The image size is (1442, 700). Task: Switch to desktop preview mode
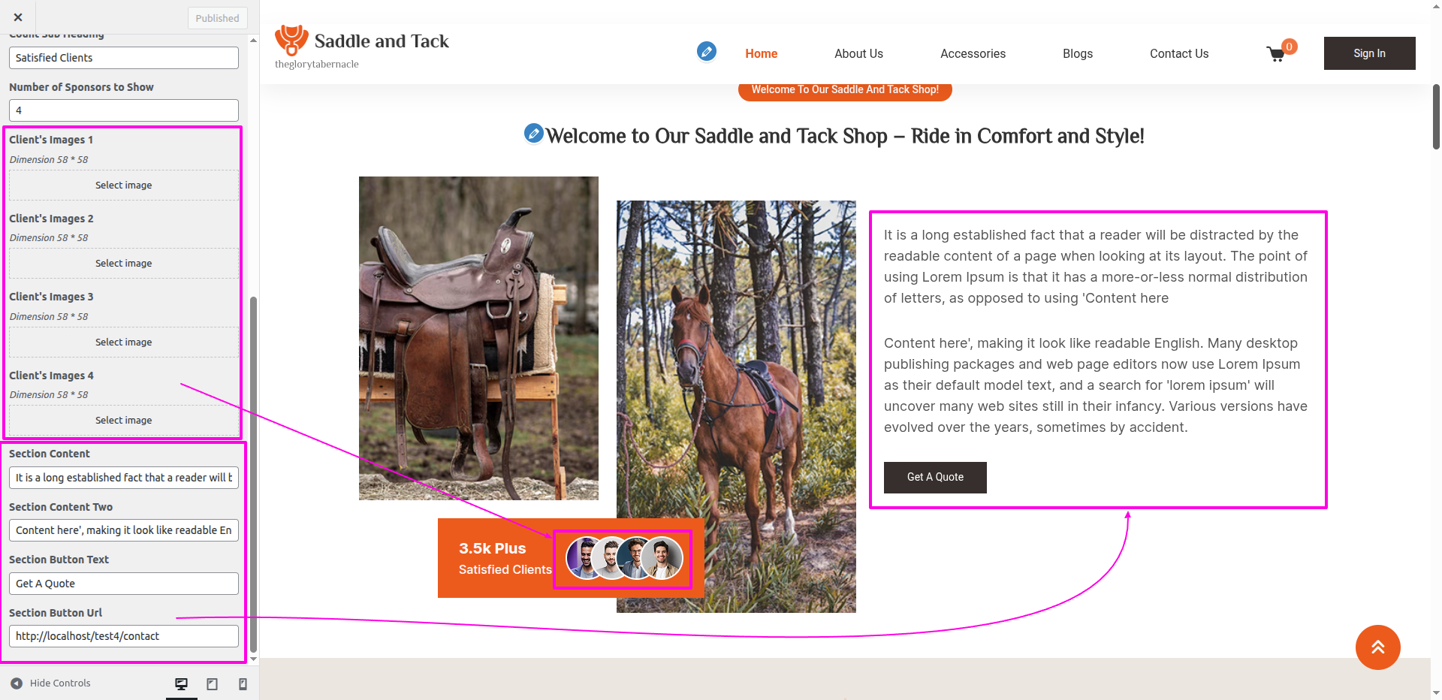[181, 683]
